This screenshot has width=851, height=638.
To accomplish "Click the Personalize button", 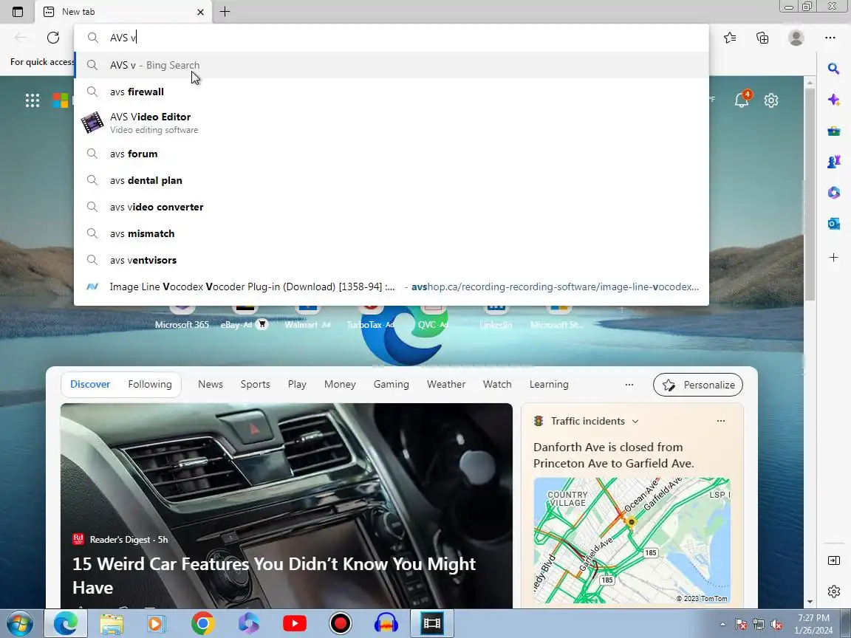I will 698,385.
